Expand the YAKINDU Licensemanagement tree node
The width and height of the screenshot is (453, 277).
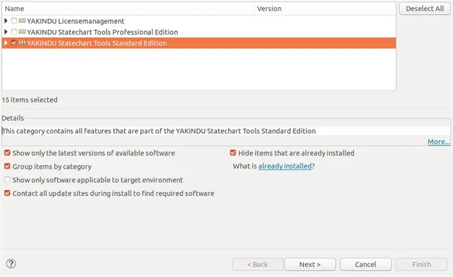pyautogui.click(x=6, y=21)
